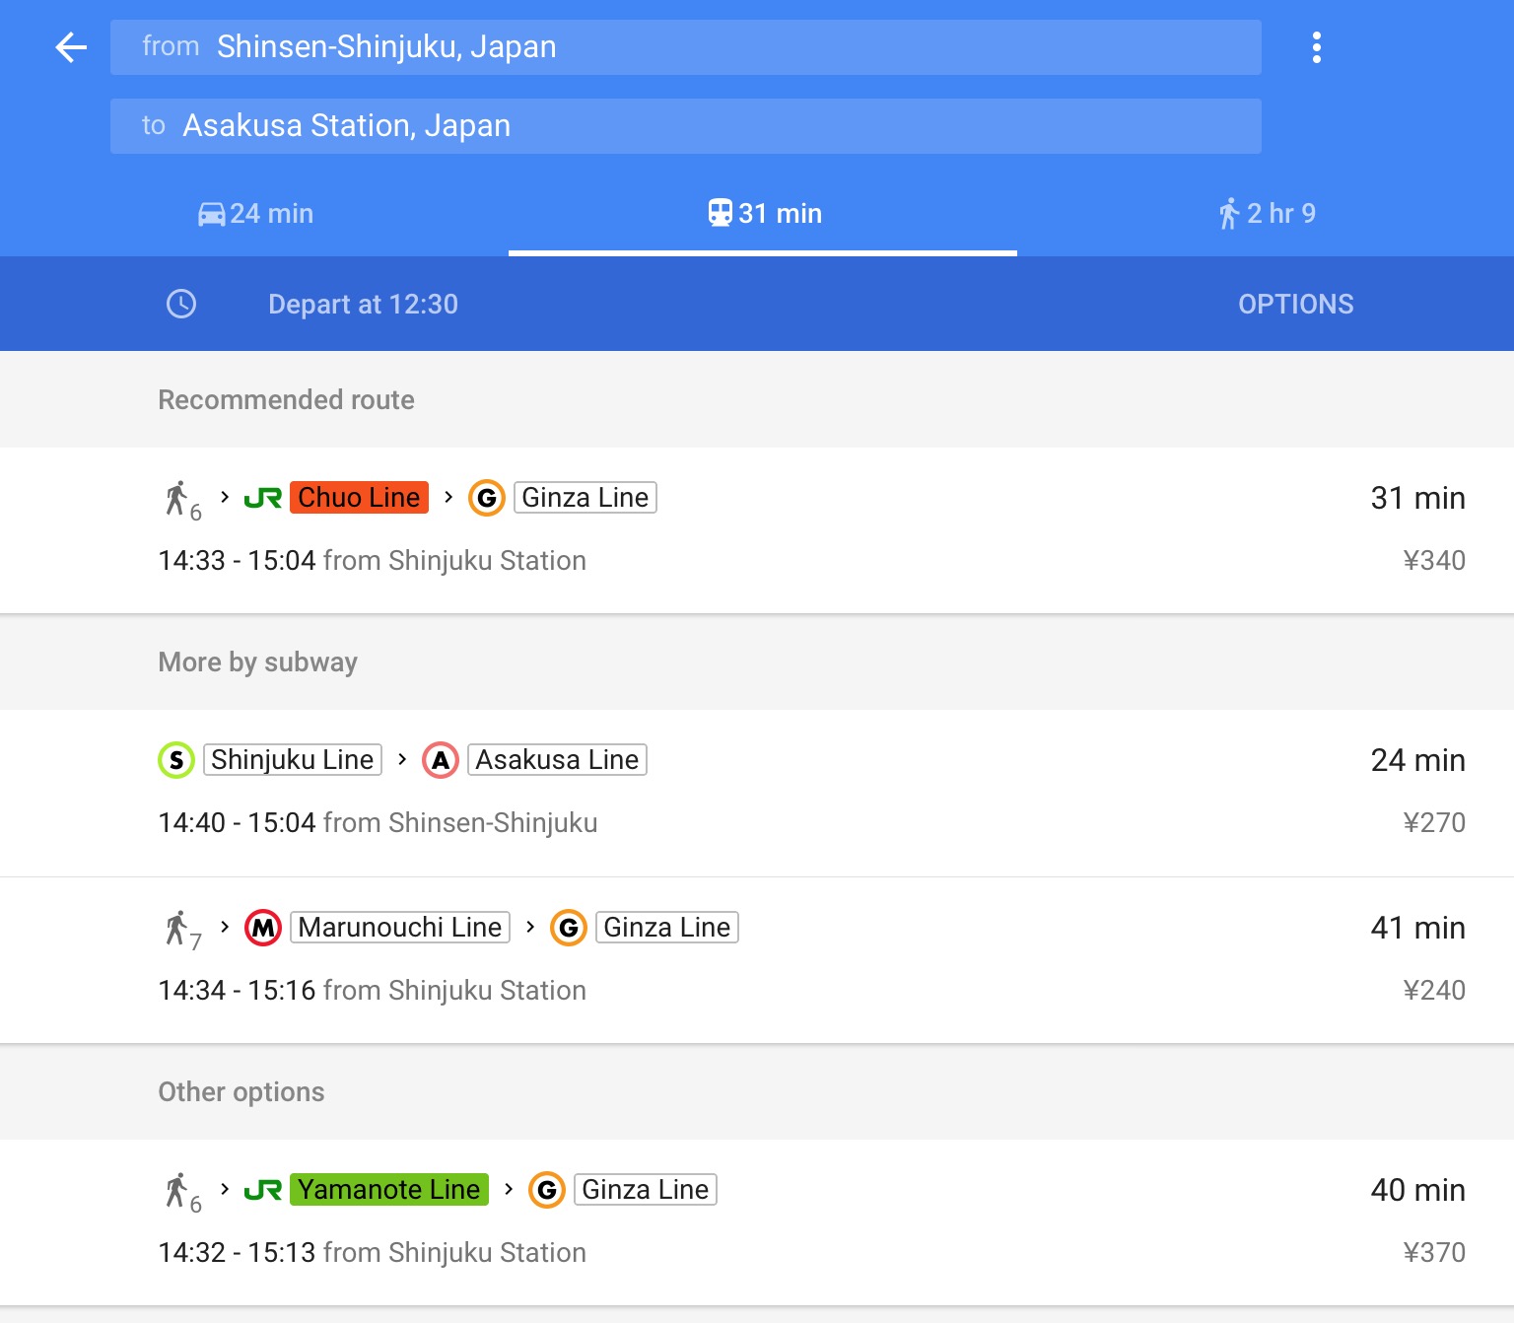
Task: Click the Recommended route heading
Action: [x=286, y=400]
